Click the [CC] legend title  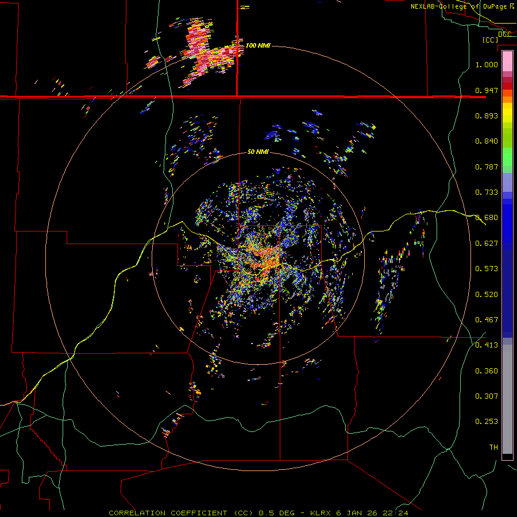click(x=490, y=40)
